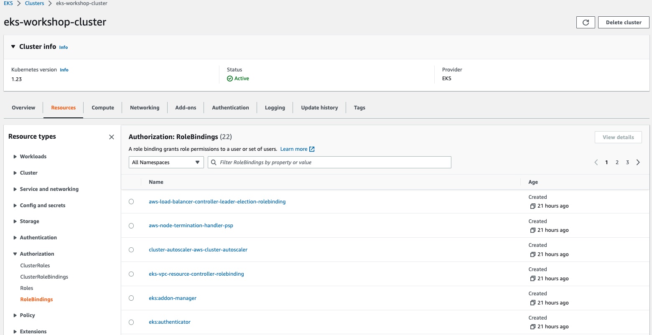
Task: Open the eks-vpc-resource-controller-rolebinding link
Action: [x=196, y=274]
